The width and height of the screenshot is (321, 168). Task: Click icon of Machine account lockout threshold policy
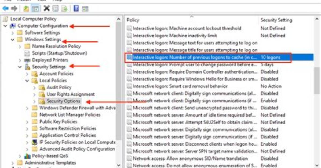[x=129, y=28]
